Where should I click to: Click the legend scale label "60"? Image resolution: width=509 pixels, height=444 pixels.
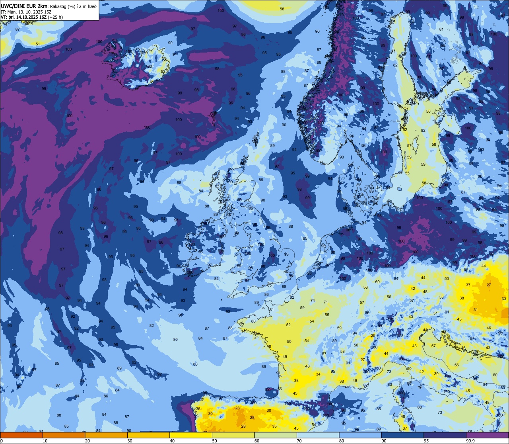(x=257, y=441)
